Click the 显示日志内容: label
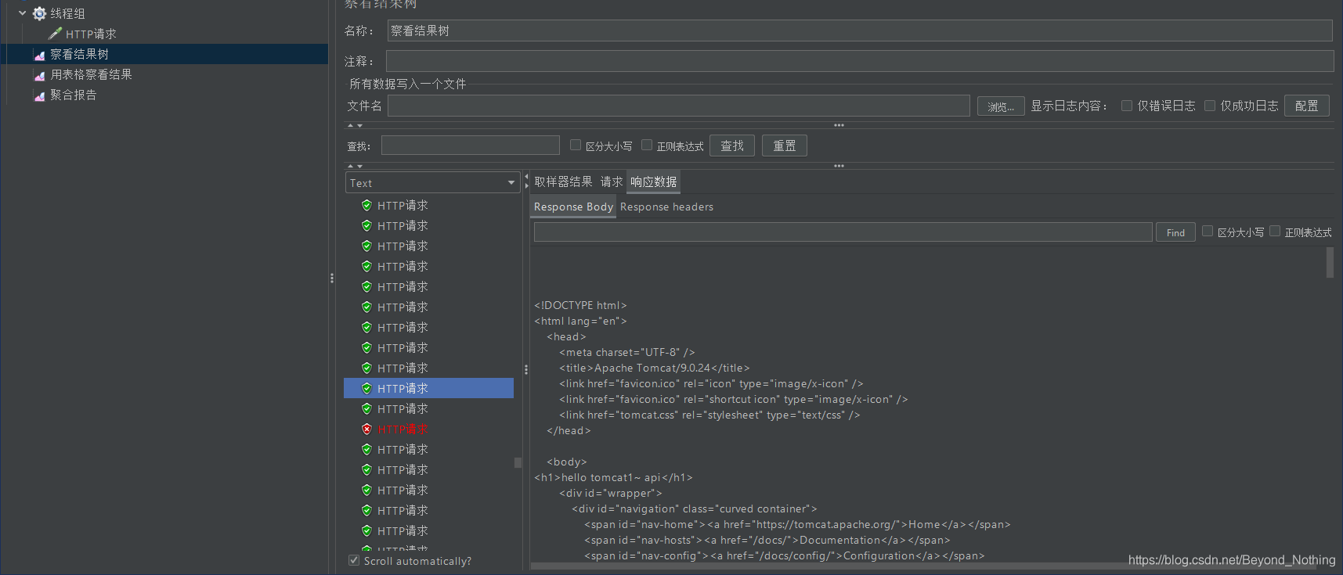This screenshot has height=575, width=1343. click(x=1069, y=106)
